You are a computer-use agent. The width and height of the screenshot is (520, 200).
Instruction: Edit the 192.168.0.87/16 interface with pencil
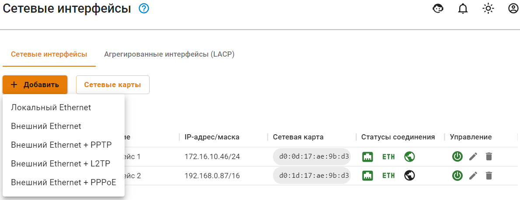point(473,176)
